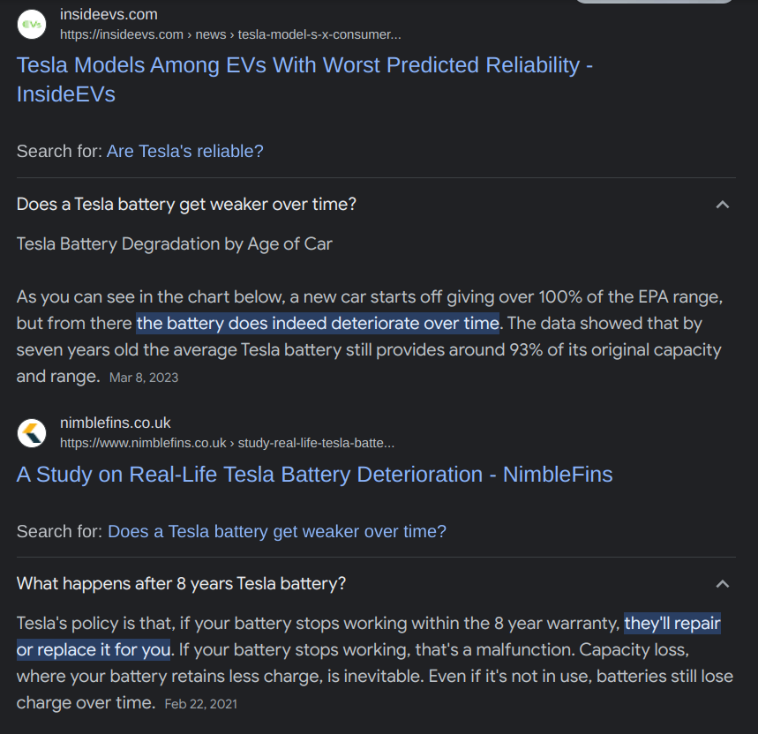Image resolution: width=758 pixels, height=734 pixels.
Task: Open the Real-Life Tesla Battery Deterioration study link
Action: coord(314,475)
